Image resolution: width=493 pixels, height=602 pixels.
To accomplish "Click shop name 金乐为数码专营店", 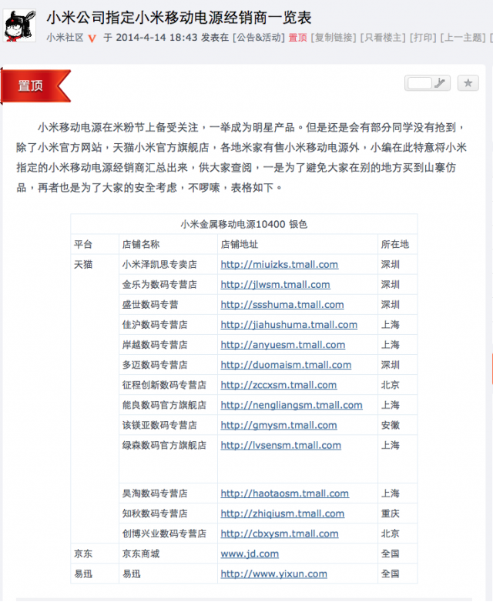I will tap(159, 285).
